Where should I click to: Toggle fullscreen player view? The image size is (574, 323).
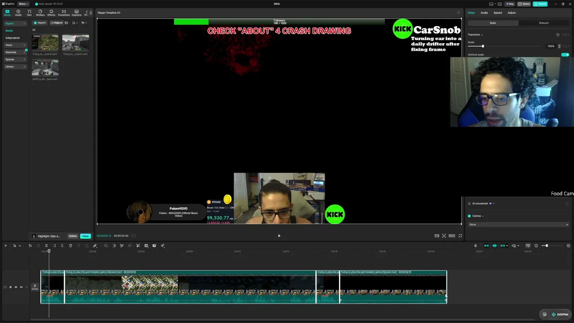pyautogui.click(x=460, y=236)
